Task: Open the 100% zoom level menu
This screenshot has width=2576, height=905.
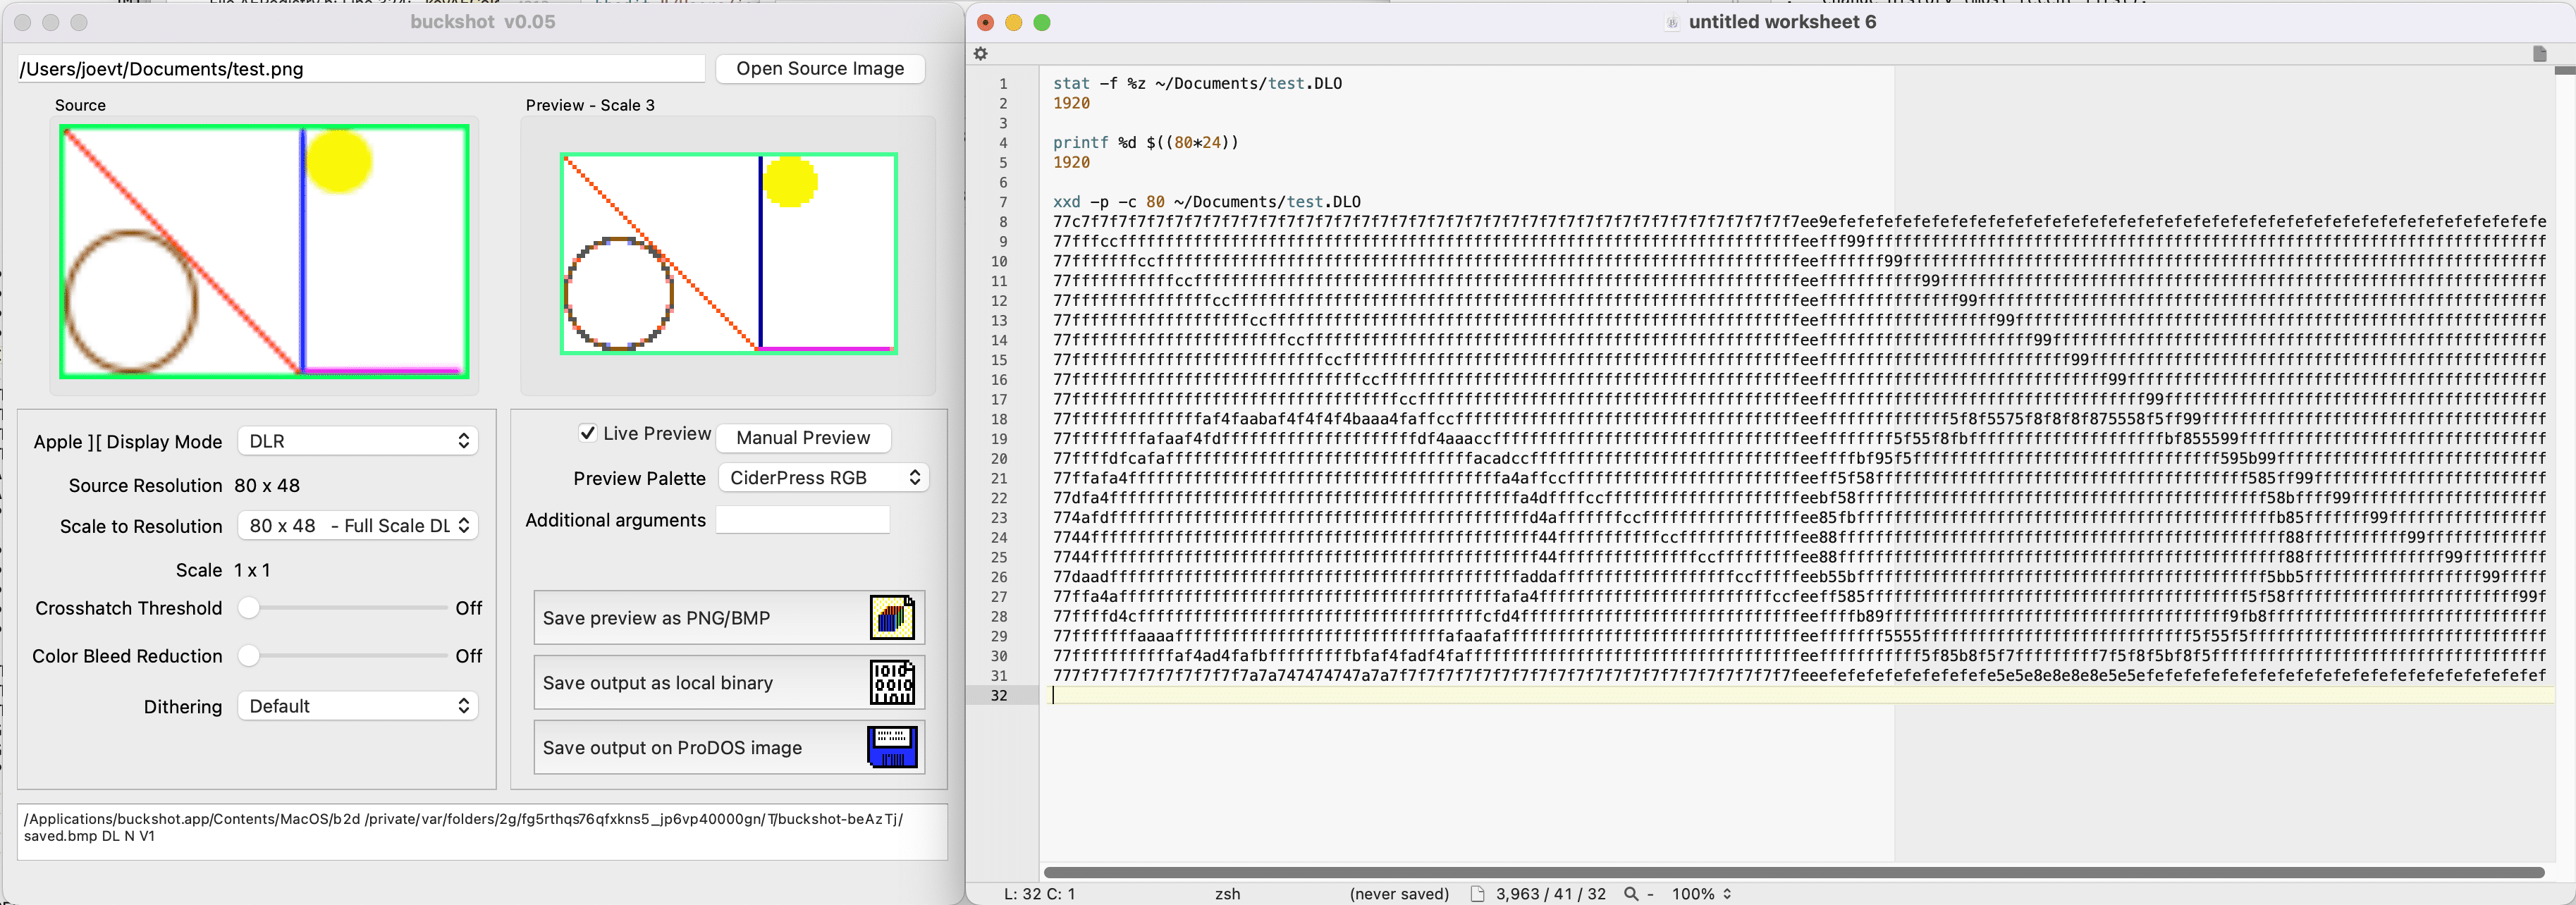Action: 1701,894
